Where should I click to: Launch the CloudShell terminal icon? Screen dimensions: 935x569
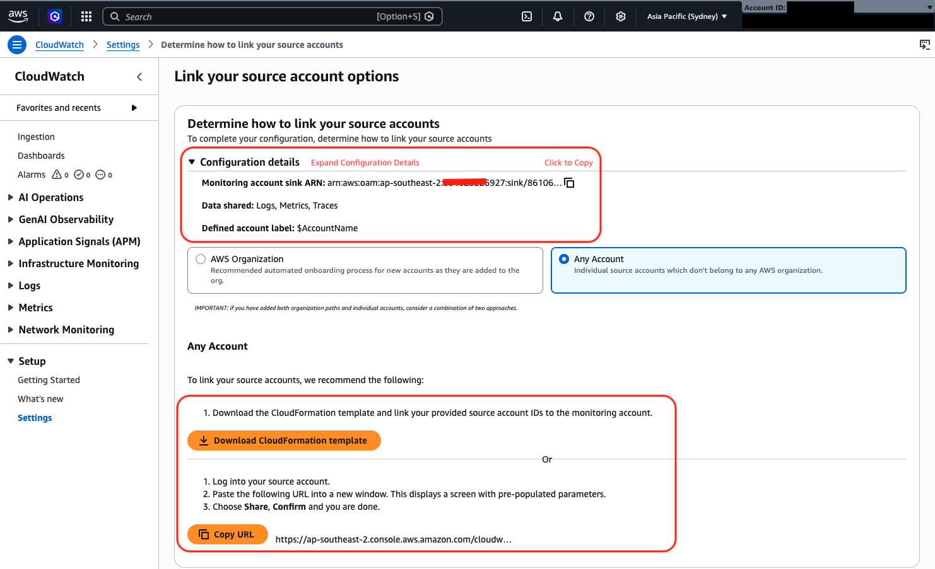pyautogui.click(x=527, y=16)
